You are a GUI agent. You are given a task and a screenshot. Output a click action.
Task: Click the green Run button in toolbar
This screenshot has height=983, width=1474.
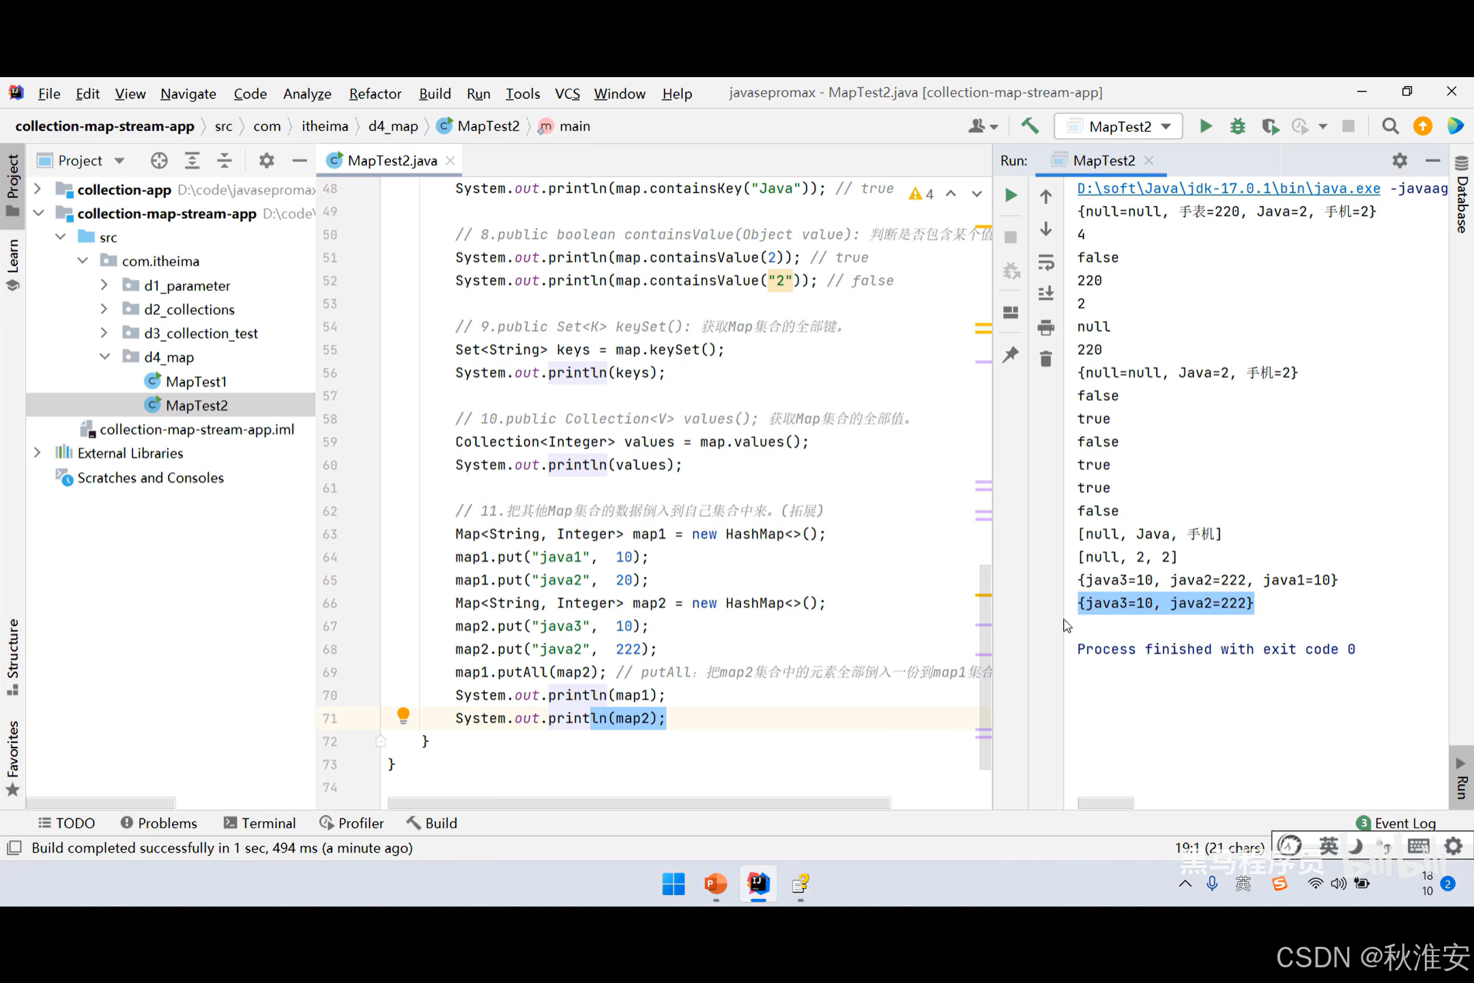pos(1206,126)
